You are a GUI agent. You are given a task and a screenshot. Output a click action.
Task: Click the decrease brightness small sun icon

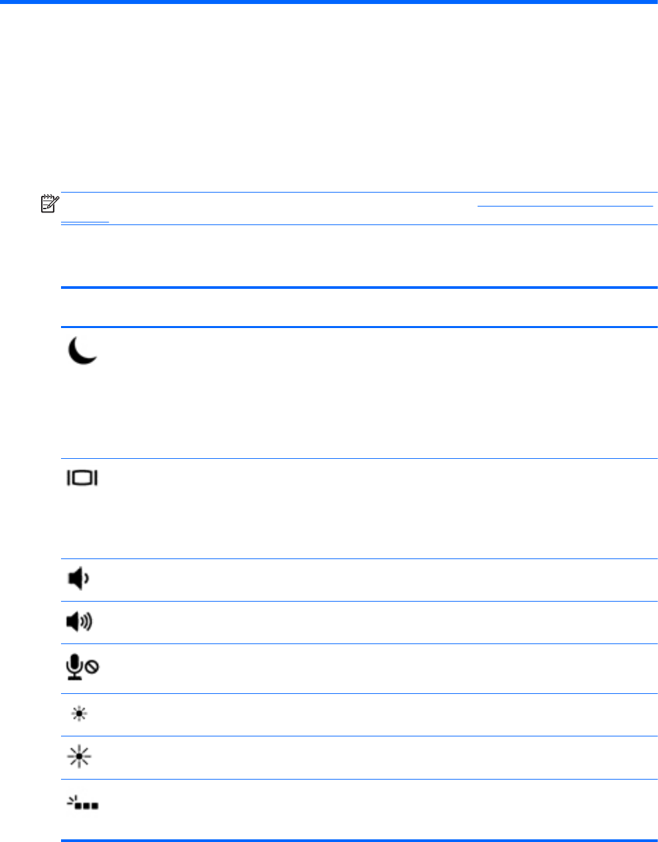(79, 715)
